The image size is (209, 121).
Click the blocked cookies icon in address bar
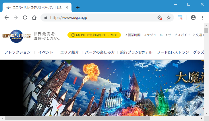pyautogui.click(x=160, y=17)
